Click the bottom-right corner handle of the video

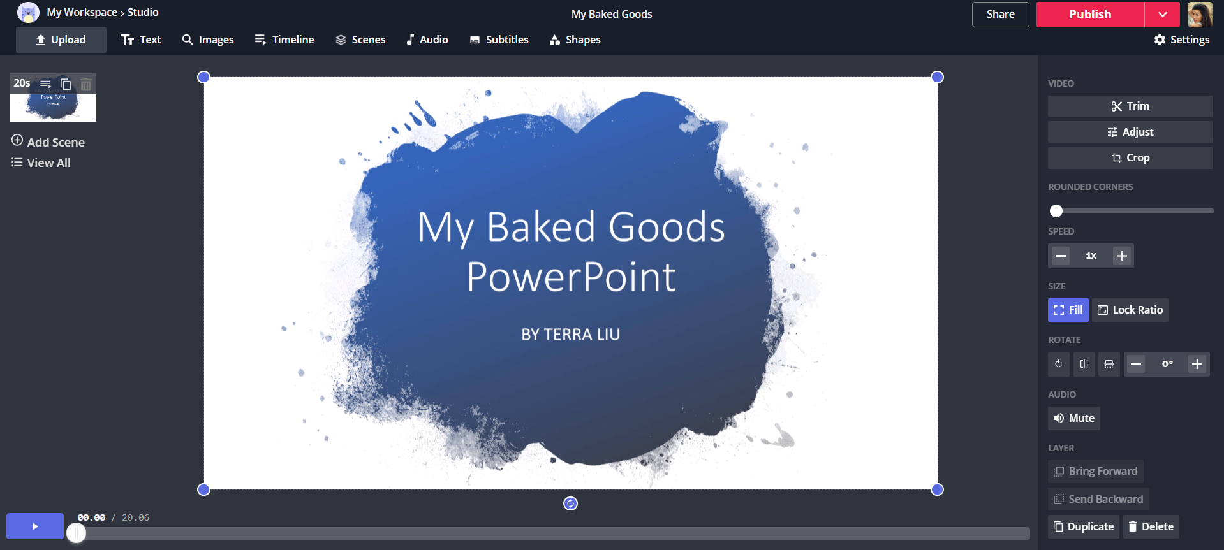coord(937,489)
